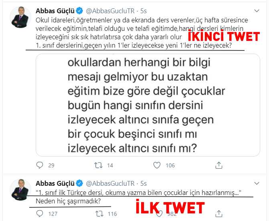Viewport: 275px width, 221px height.
Task: Reply to the second tweet with 29 comments
Action: 40,165
